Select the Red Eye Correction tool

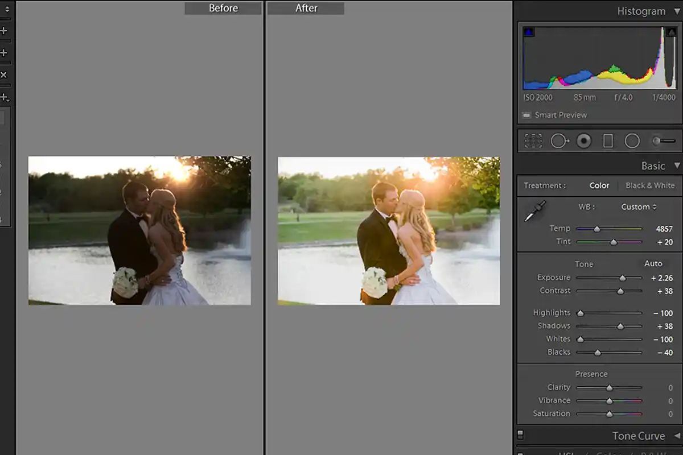click(x=583, y=140)
